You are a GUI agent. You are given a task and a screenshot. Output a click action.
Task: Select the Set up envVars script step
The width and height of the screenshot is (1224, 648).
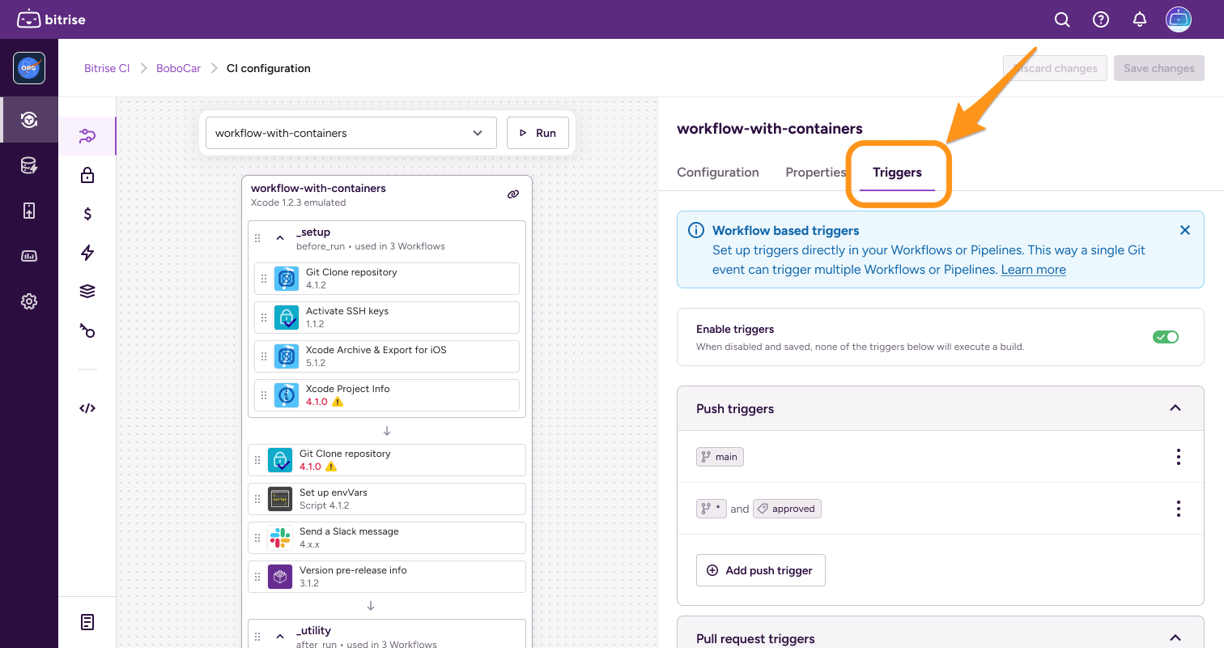[x=387, y=499]
